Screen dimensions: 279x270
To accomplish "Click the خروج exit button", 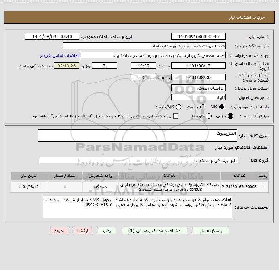I will pyautogui.click(x=59, y=231).
